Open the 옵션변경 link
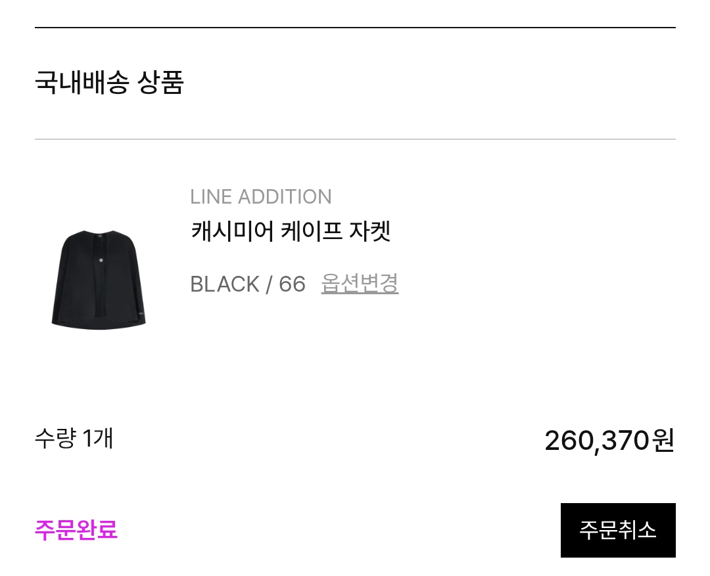 click(x=360, y=284)
